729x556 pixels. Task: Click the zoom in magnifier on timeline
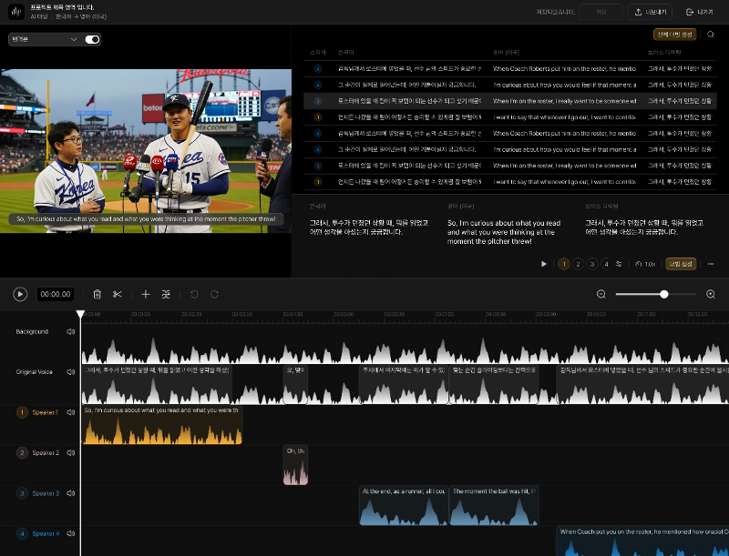coord(711,294)
